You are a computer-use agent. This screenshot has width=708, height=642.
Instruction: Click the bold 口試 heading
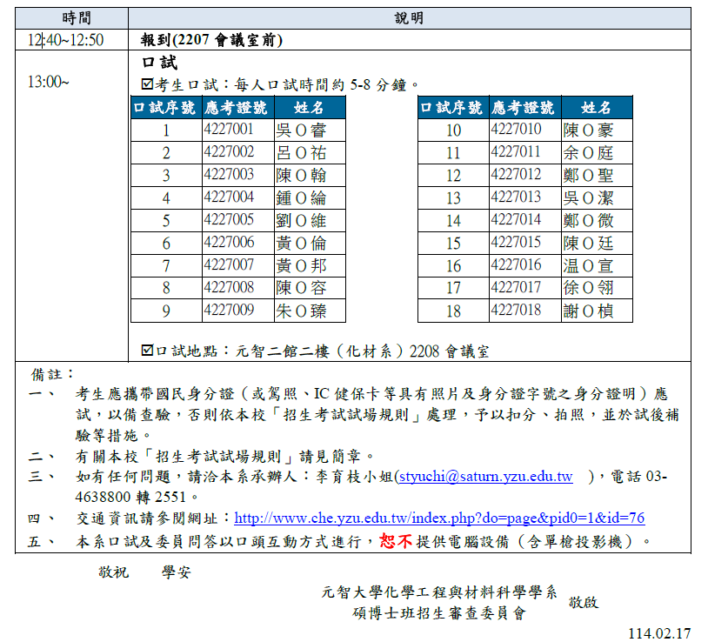159,63
